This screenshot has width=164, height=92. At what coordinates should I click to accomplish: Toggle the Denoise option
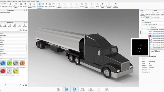pos(25,5)
